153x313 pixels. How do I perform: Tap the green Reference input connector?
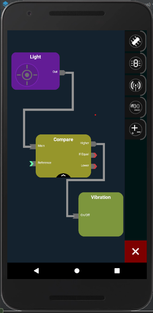tap(32, 164)
